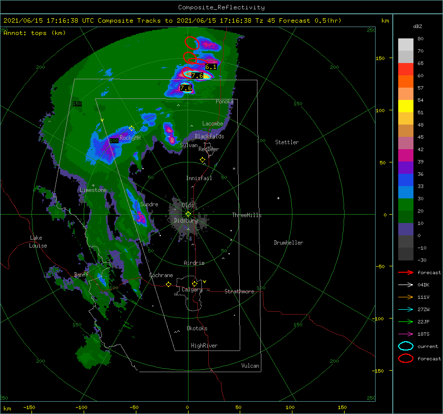Click the Limestone label
Image resolution: width=443 pixels, height=414 pixels.
93,190
